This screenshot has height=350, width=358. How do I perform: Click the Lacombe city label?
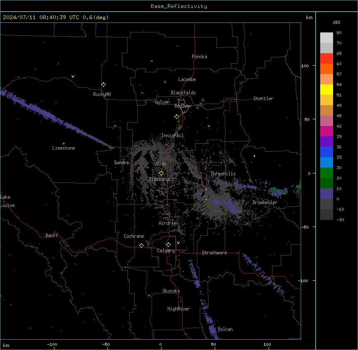[x=187, y=79]
